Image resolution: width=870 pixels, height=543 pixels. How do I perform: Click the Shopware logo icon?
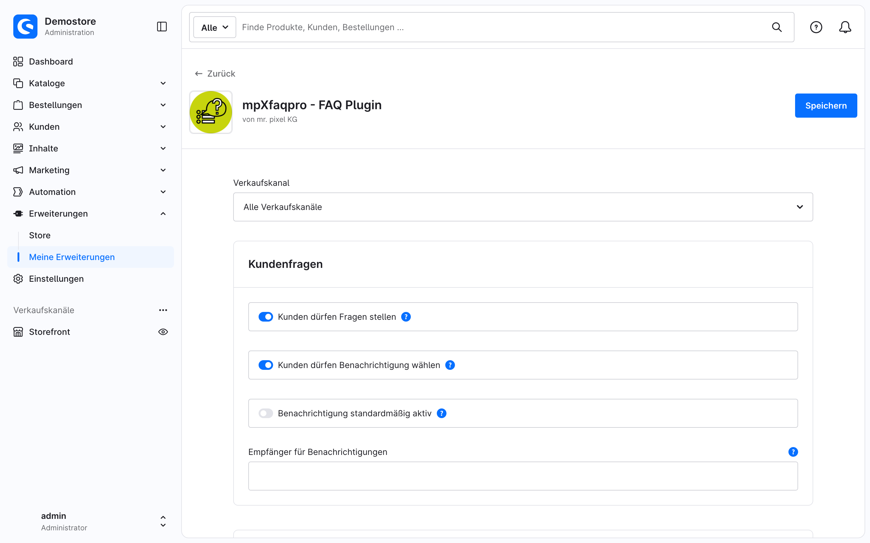point(25,27)
